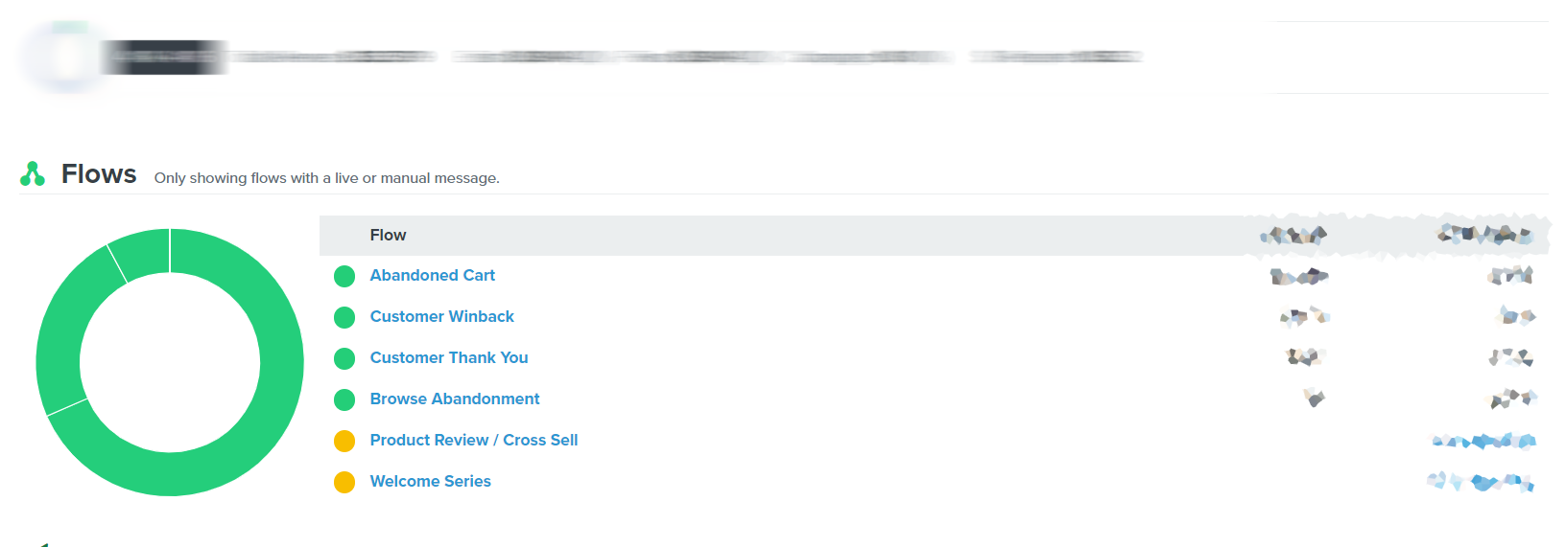Image resolution: width=1566 pixels, height=547 pixels.
Task: Click the Flows section heading
Action: [x=99, y=173]
